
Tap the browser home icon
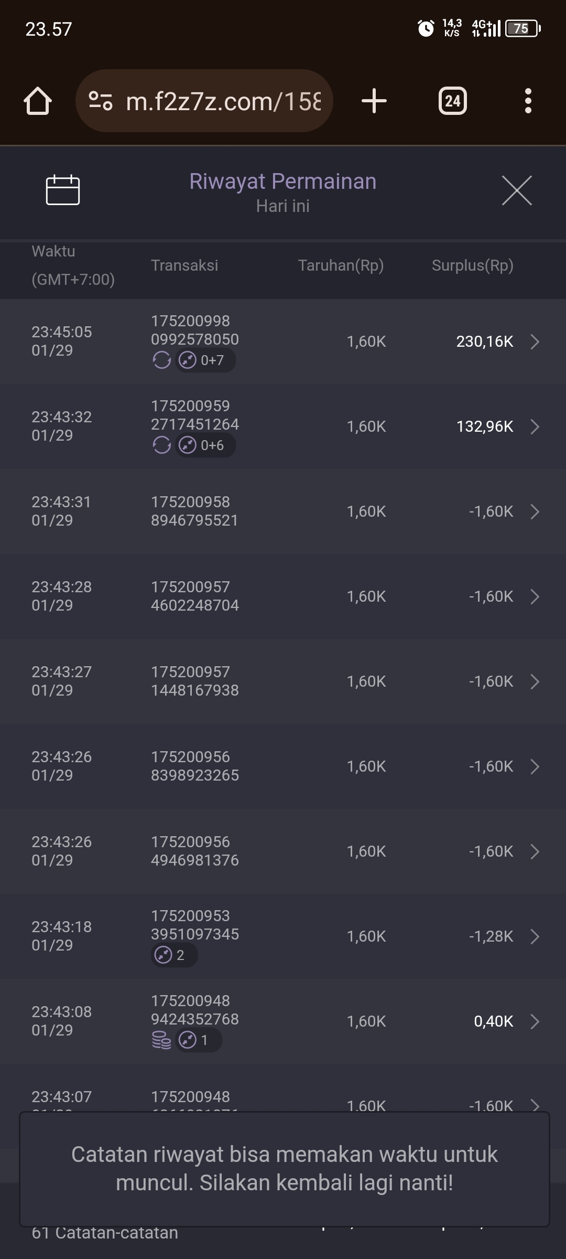[x=38, y=101]
